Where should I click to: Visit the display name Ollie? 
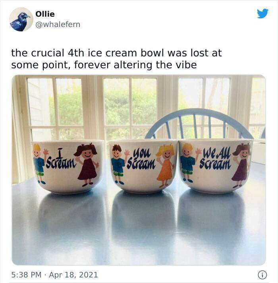coord(45,14)
